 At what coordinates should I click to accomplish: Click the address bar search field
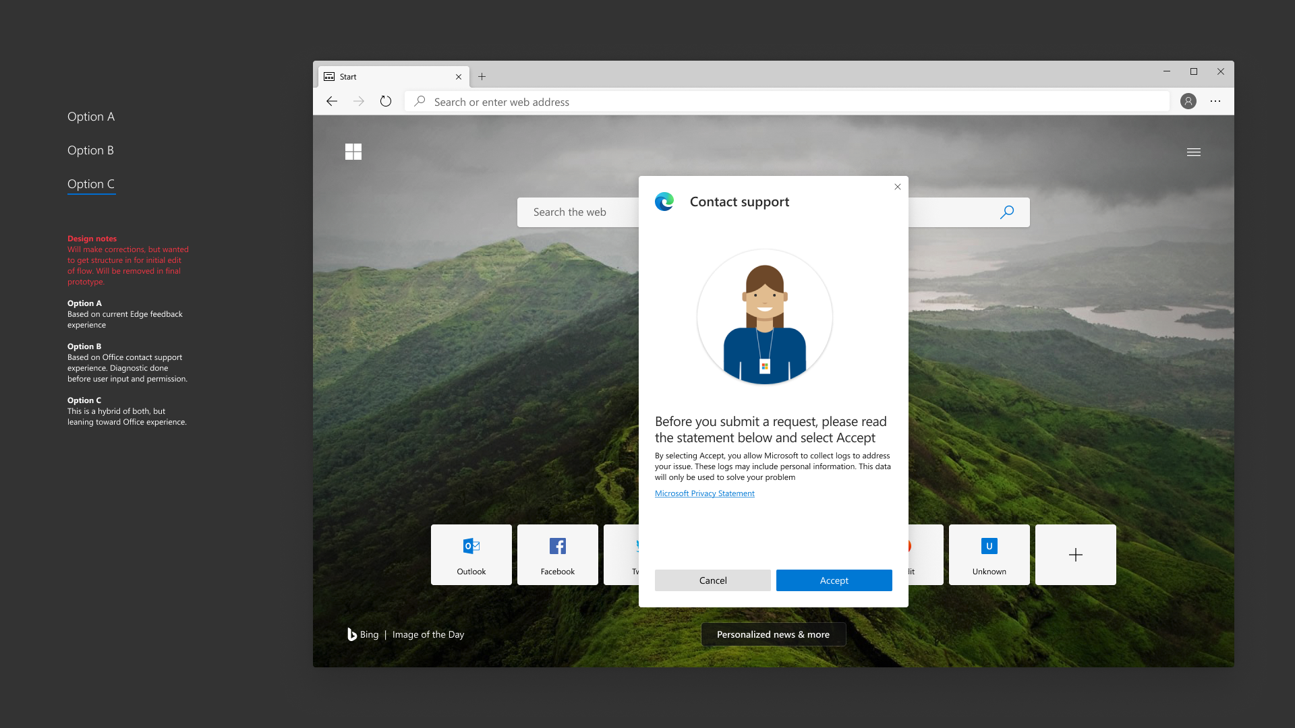[786, 102]
